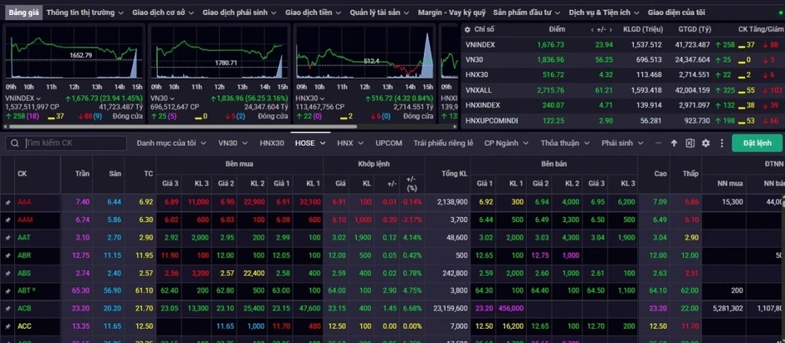
Task: Click the upward arrow toolbar icon
Action: (x=674, y=143)
